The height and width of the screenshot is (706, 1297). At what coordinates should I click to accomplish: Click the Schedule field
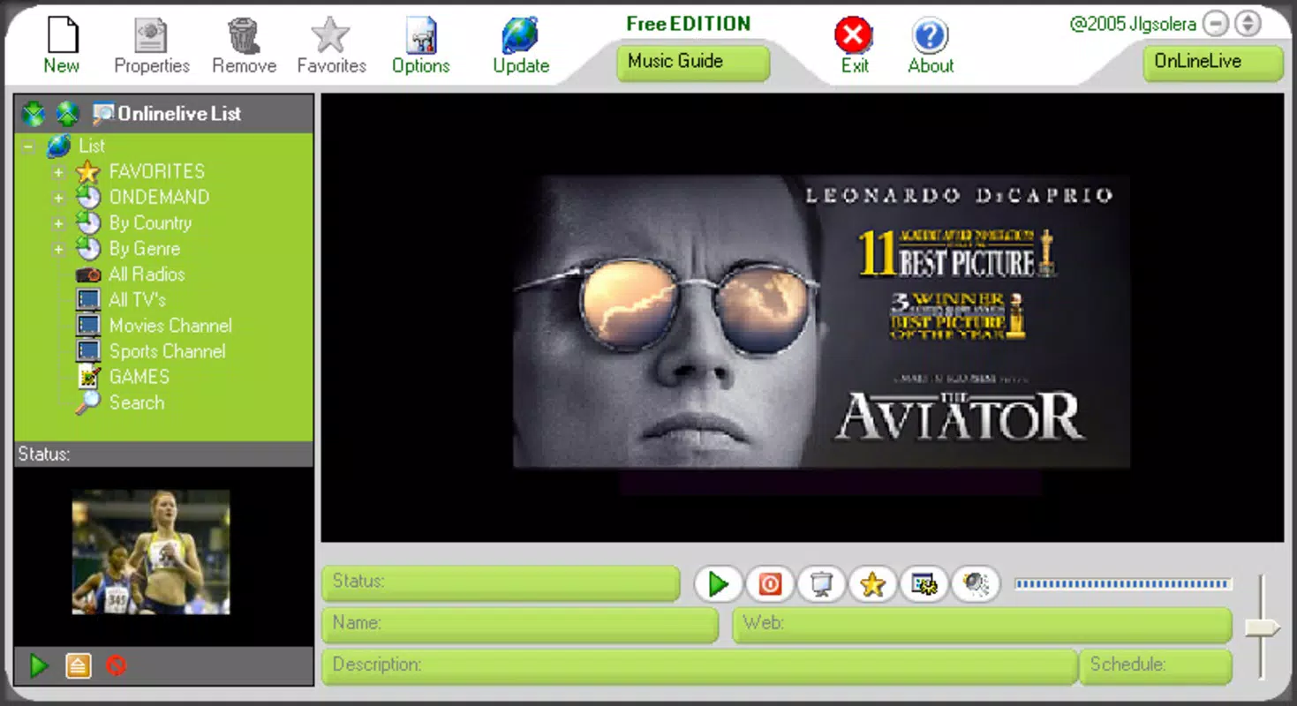click(1156, 666)
